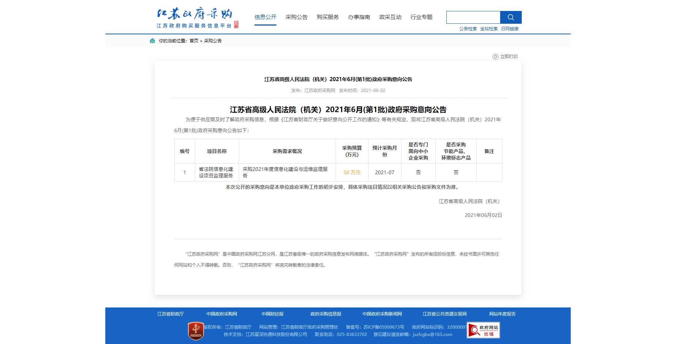This screenshot has width=676, height=344.
Task: Open 中国政府采购网 footer link
Action: pos(222,314)
